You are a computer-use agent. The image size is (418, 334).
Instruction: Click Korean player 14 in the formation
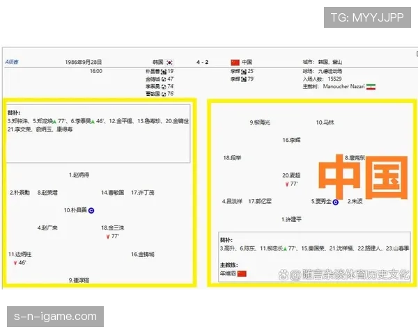[112, 193]
